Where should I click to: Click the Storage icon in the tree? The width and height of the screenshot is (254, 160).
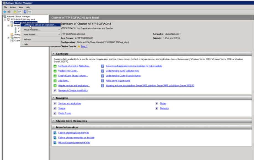point(12,34)
